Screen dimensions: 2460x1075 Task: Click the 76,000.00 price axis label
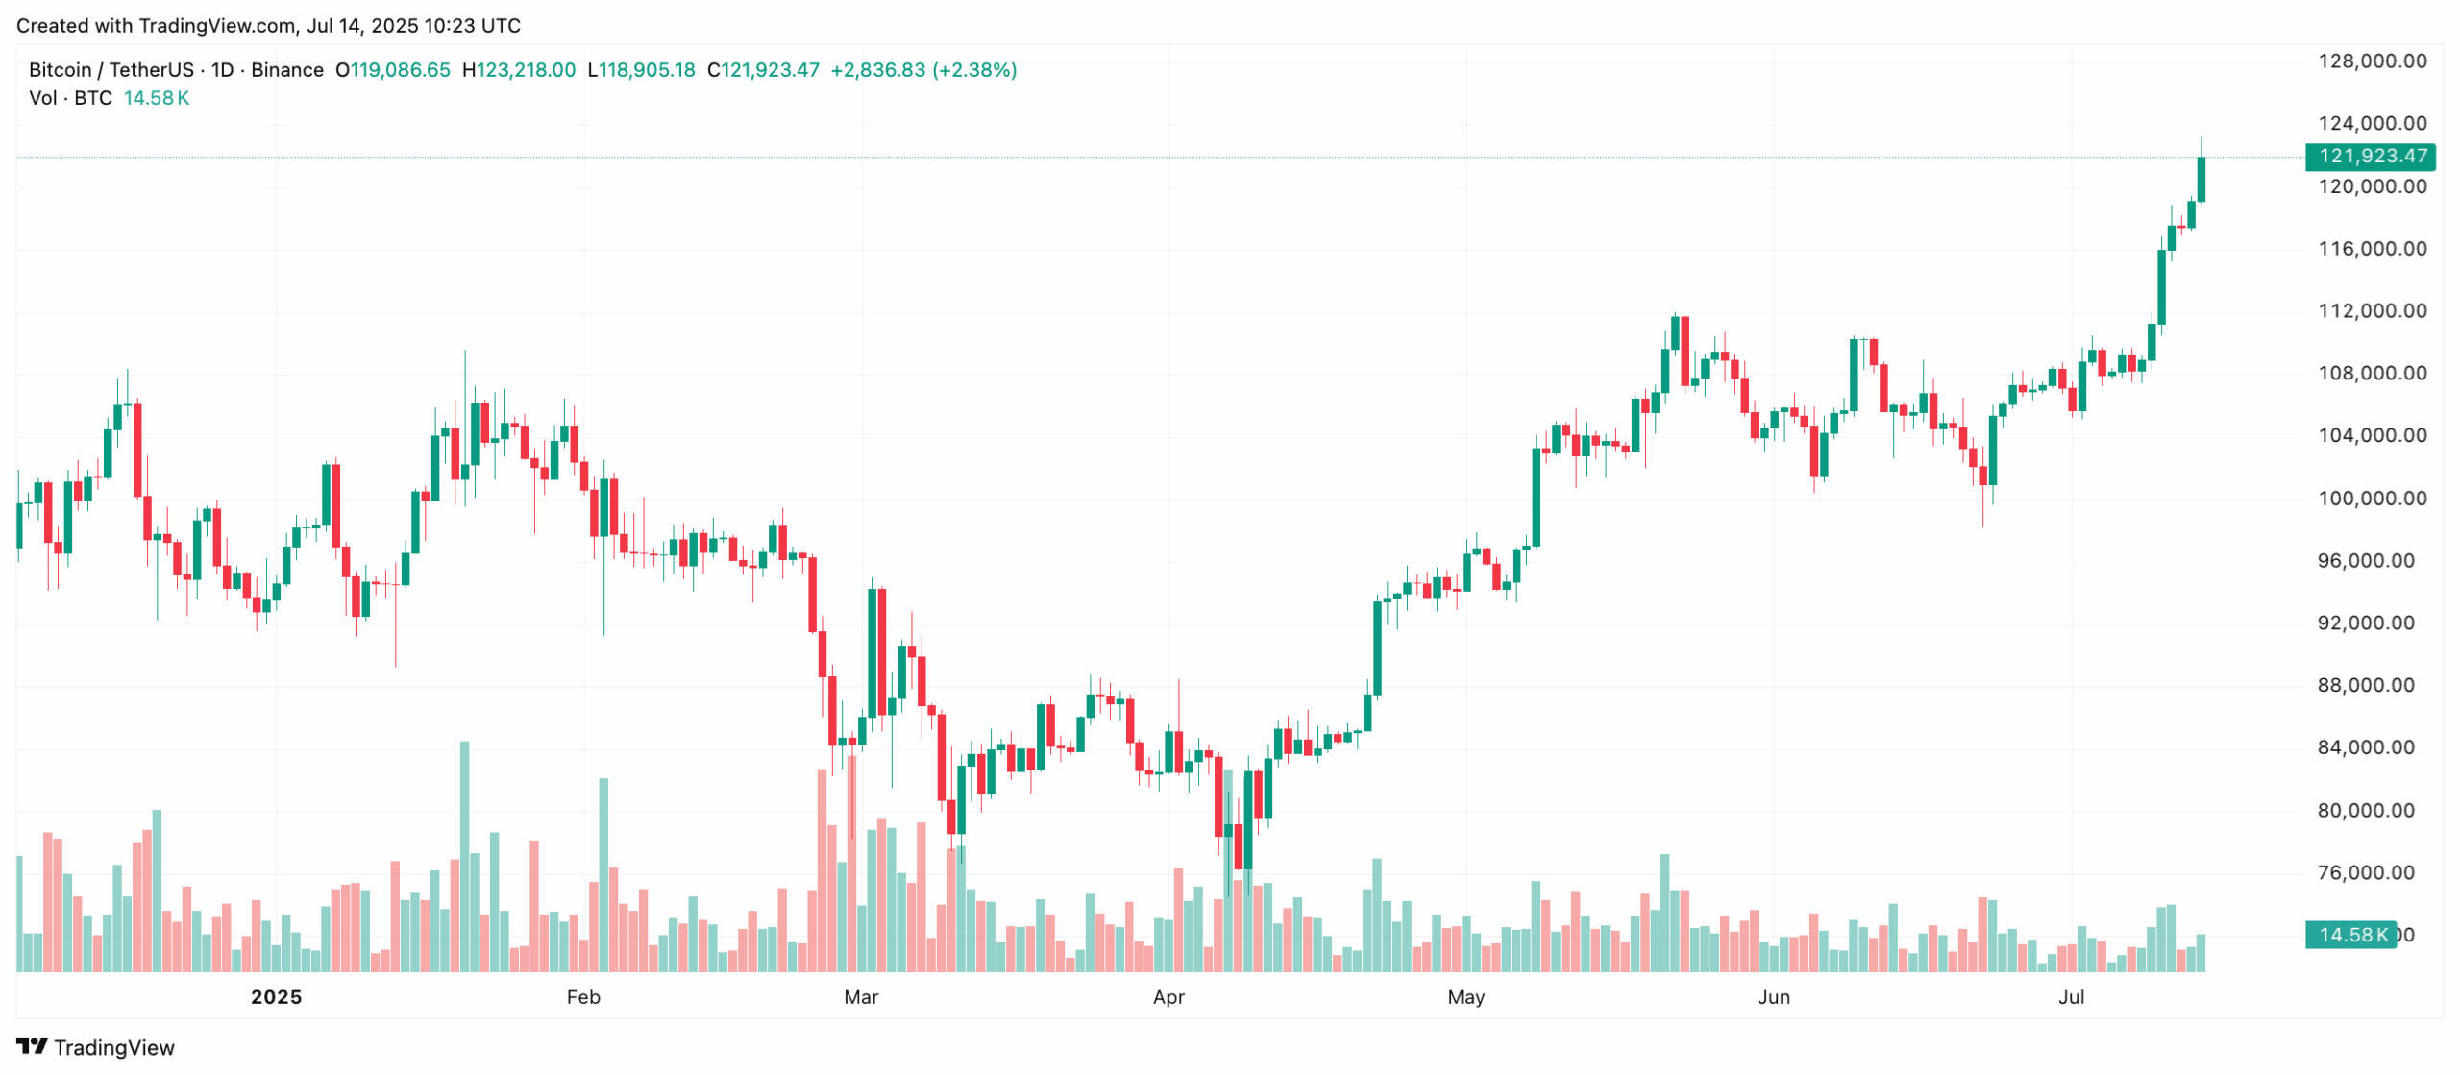tap(2372, 872)
